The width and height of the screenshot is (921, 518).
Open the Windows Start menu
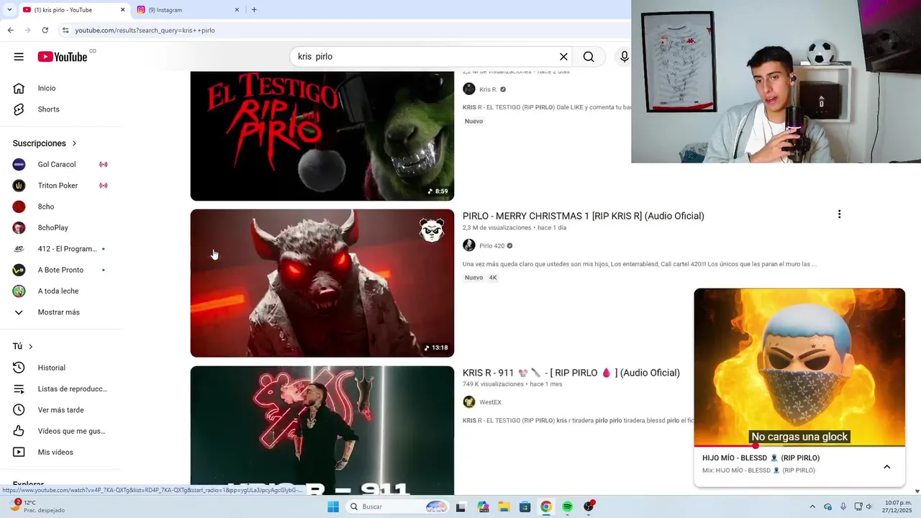click(x=332, y=506)
